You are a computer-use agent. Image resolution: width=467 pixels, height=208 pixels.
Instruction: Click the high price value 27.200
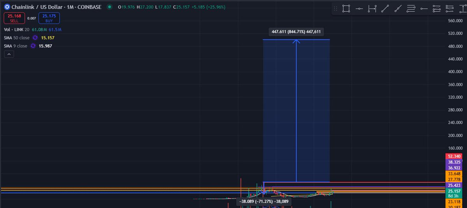pyautogui.click(x=147, y=7)
